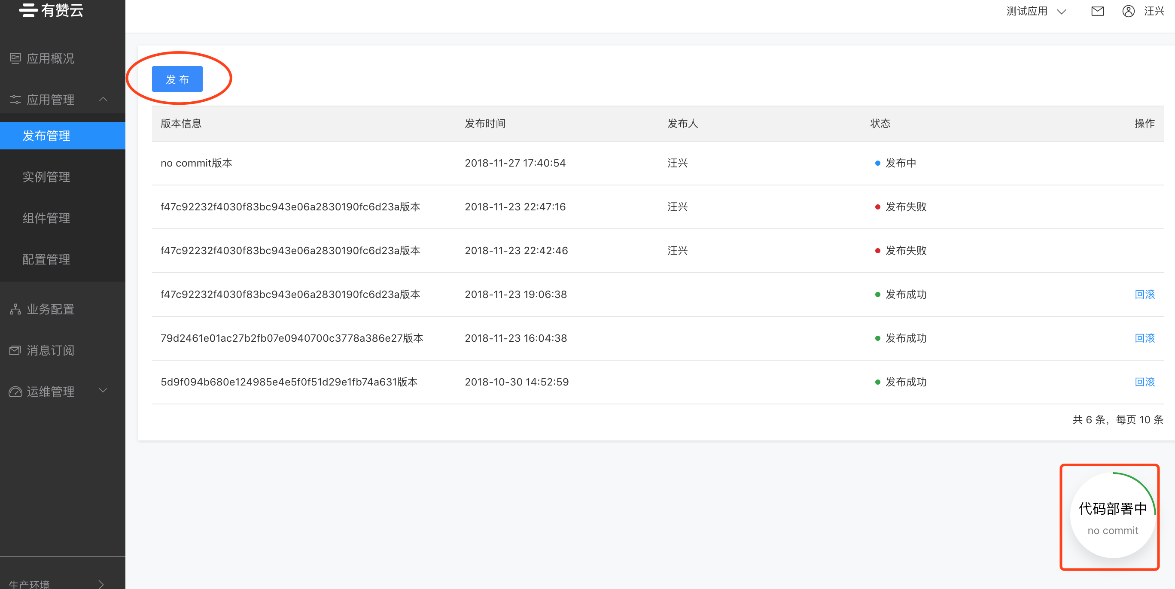Click the user avatar icon
Viewport: 1175px width, 589px height.
pyautogui.click(x=1129, y=11)
